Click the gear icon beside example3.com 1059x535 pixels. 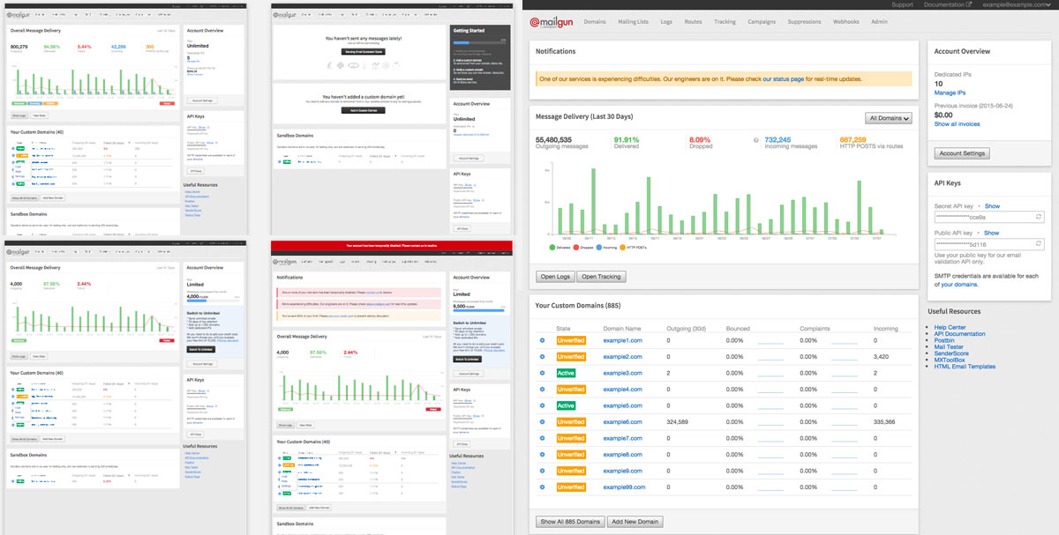(542, 373)
